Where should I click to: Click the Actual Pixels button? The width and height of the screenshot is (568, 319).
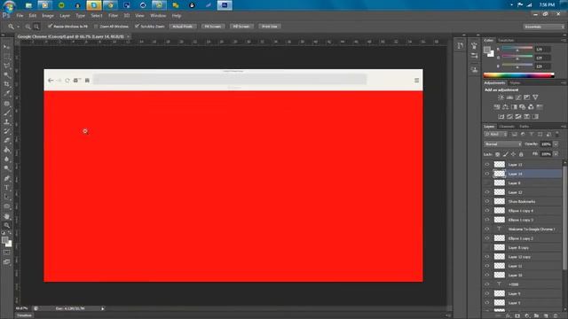[183, 27]
